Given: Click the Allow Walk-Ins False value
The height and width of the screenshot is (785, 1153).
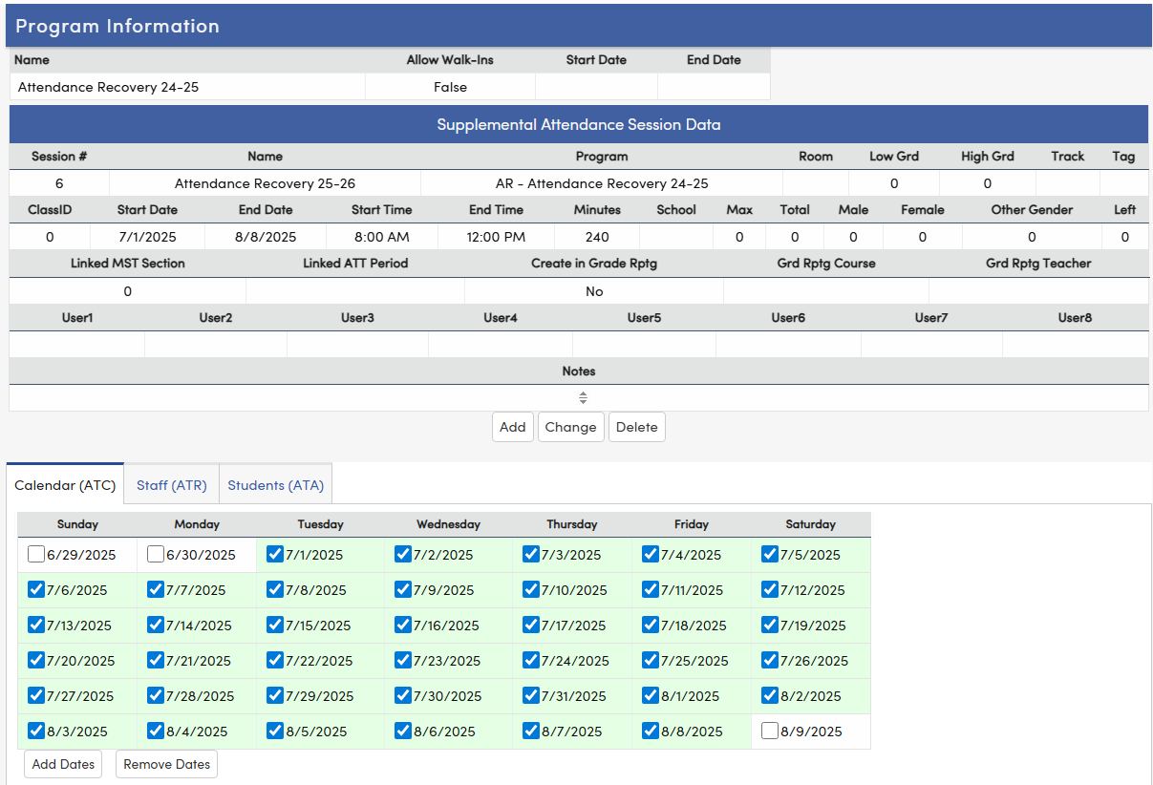Looking at the screenshot, I should coord(450,87).
